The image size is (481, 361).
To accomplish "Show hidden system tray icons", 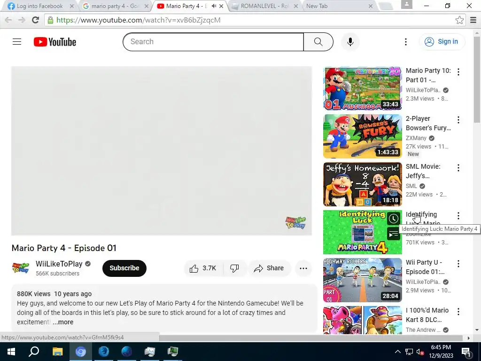I will tap(397, 352).
